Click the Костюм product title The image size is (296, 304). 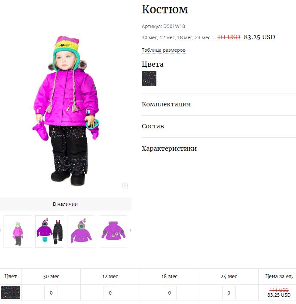tap(165, 9)
